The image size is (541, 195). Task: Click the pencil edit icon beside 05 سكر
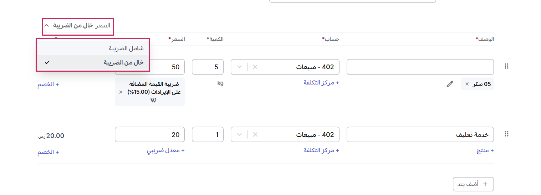click(450, 84)
